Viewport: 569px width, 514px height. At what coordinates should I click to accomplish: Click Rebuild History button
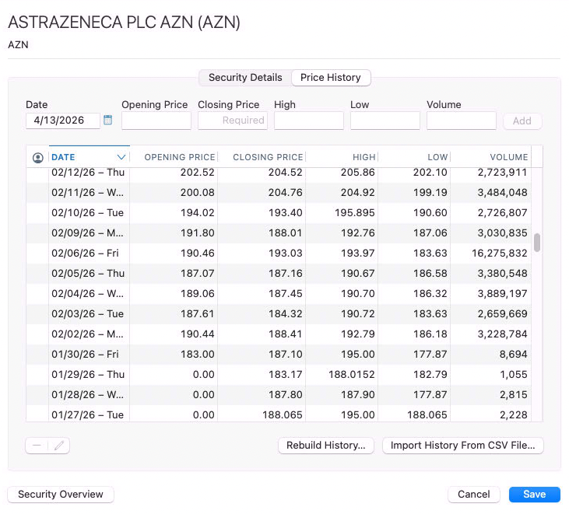[326, 445]
